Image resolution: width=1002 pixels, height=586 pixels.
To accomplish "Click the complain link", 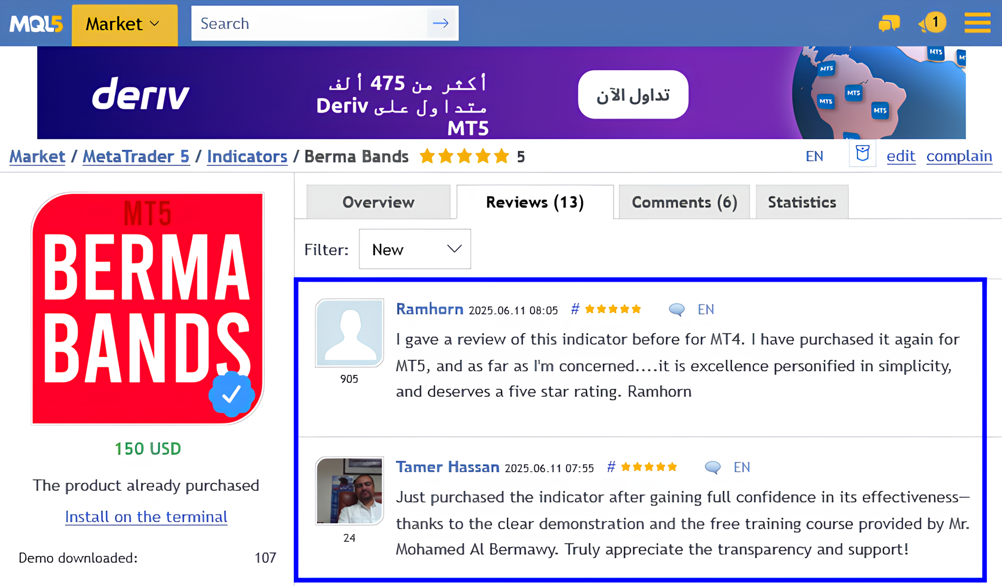I will click(x=959, y=156).
